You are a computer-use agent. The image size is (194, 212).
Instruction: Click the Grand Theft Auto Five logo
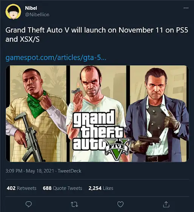(100, 134)
